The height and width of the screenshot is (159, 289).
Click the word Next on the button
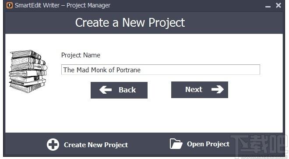(194, 89)
